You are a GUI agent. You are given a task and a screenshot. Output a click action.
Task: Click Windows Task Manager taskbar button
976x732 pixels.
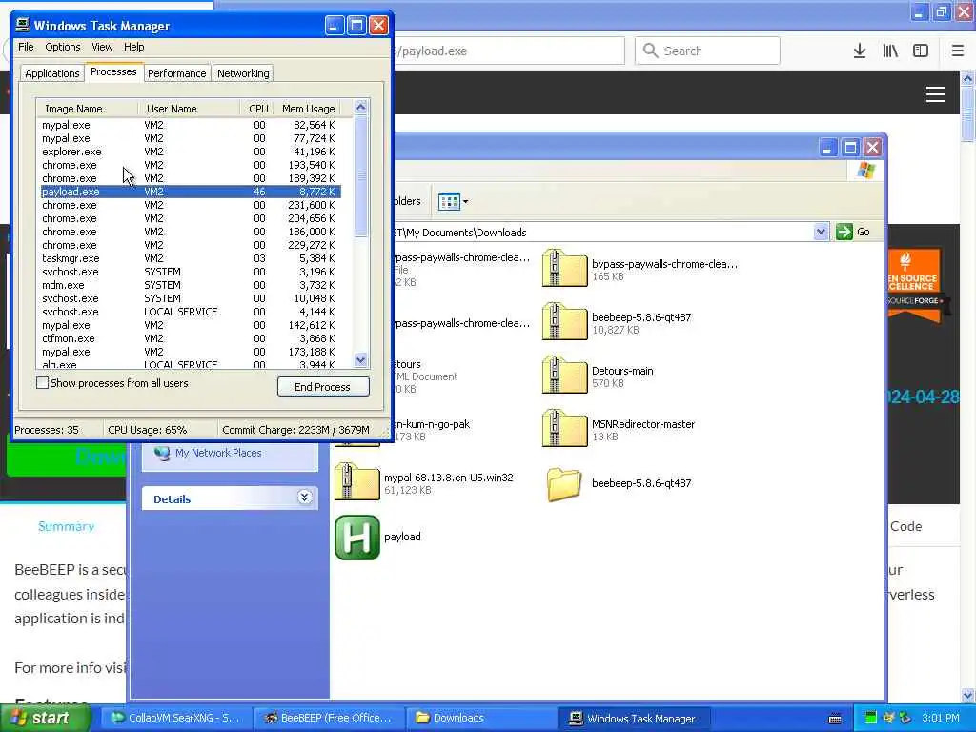point(633,719)
